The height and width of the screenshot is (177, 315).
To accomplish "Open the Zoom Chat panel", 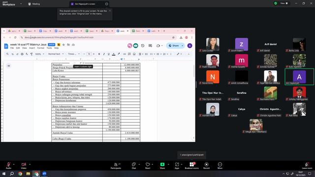I will (x=134, y=165).
